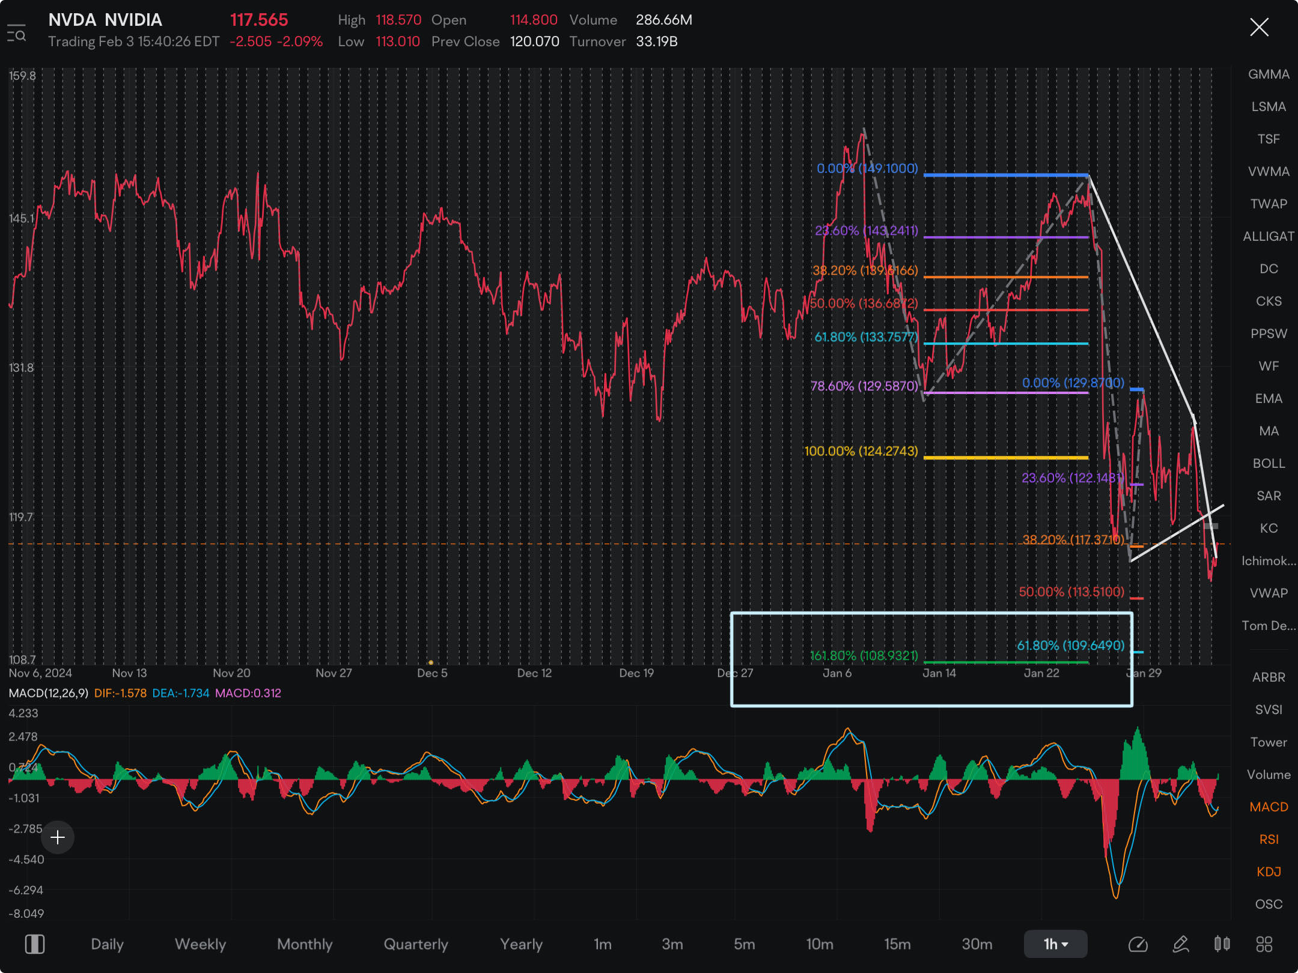The image size is (1298, 973).
Task: Select the pencil drawing tool
Action: [x=1180, y=944]
